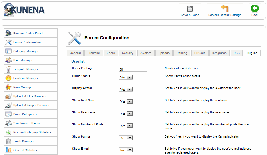
Task: Open the User Manager link
Action: coord(23,60)
